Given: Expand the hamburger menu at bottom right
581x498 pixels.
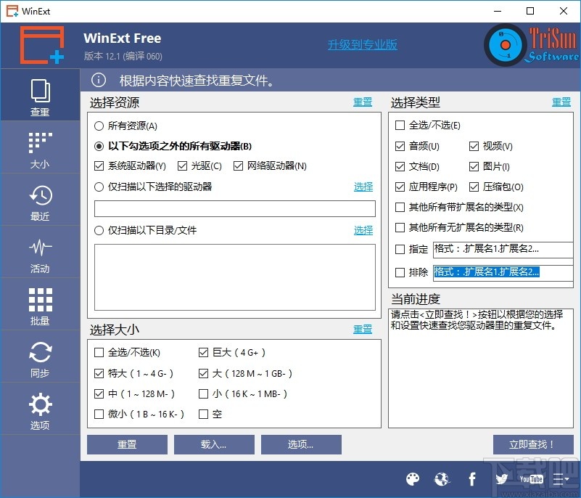Looking at the screenshot, I should coord(561,479).
